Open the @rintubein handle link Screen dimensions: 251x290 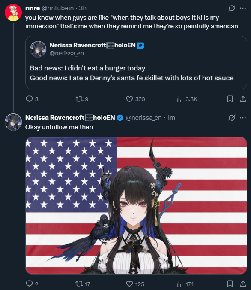pyautogui.click(x=58, y=8)
